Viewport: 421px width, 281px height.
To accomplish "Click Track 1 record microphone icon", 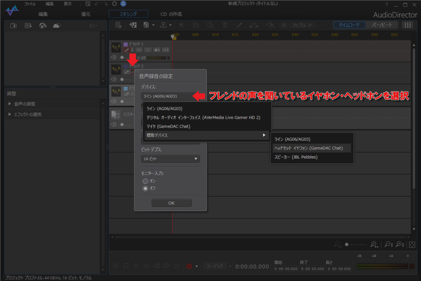I will pyautogui.click(x=127, y=50).
